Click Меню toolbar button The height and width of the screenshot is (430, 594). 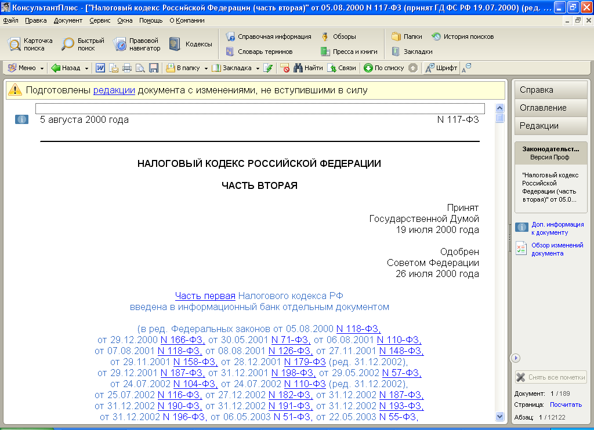pos(22,68)
